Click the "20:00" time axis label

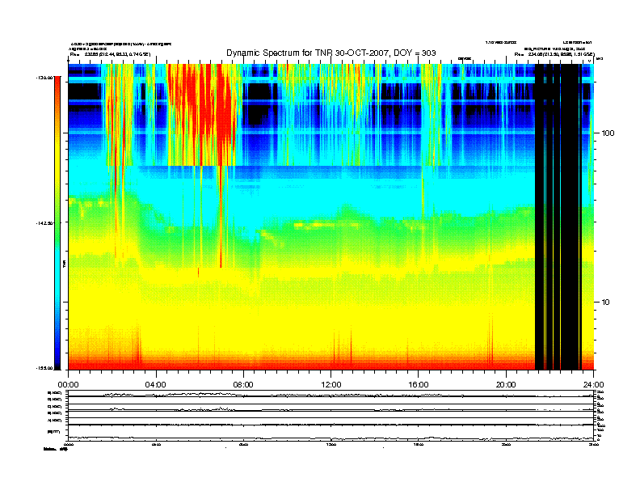[506, 385]
